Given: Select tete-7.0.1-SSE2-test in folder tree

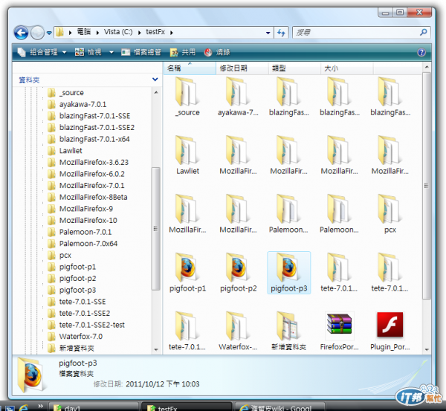Looking at the screenshot, I should (92, 325).
